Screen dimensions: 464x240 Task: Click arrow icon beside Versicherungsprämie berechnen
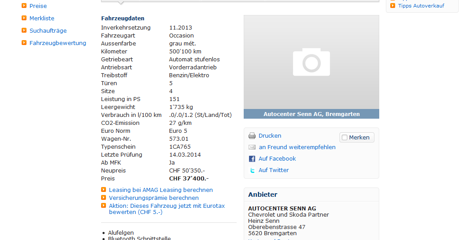coord(104,198)
